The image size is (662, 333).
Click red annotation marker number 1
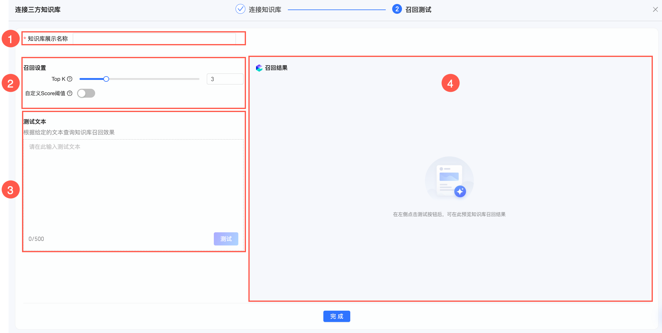(x=10, y=39)
